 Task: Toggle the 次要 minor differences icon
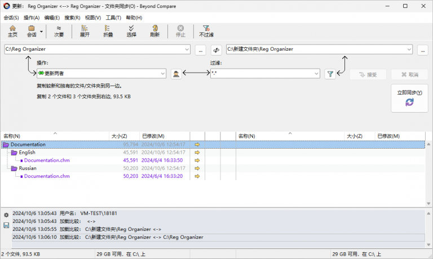coord(59,31)
